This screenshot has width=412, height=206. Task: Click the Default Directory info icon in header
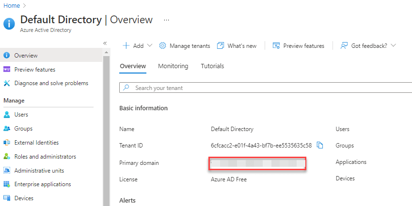[x=9, y=24]
